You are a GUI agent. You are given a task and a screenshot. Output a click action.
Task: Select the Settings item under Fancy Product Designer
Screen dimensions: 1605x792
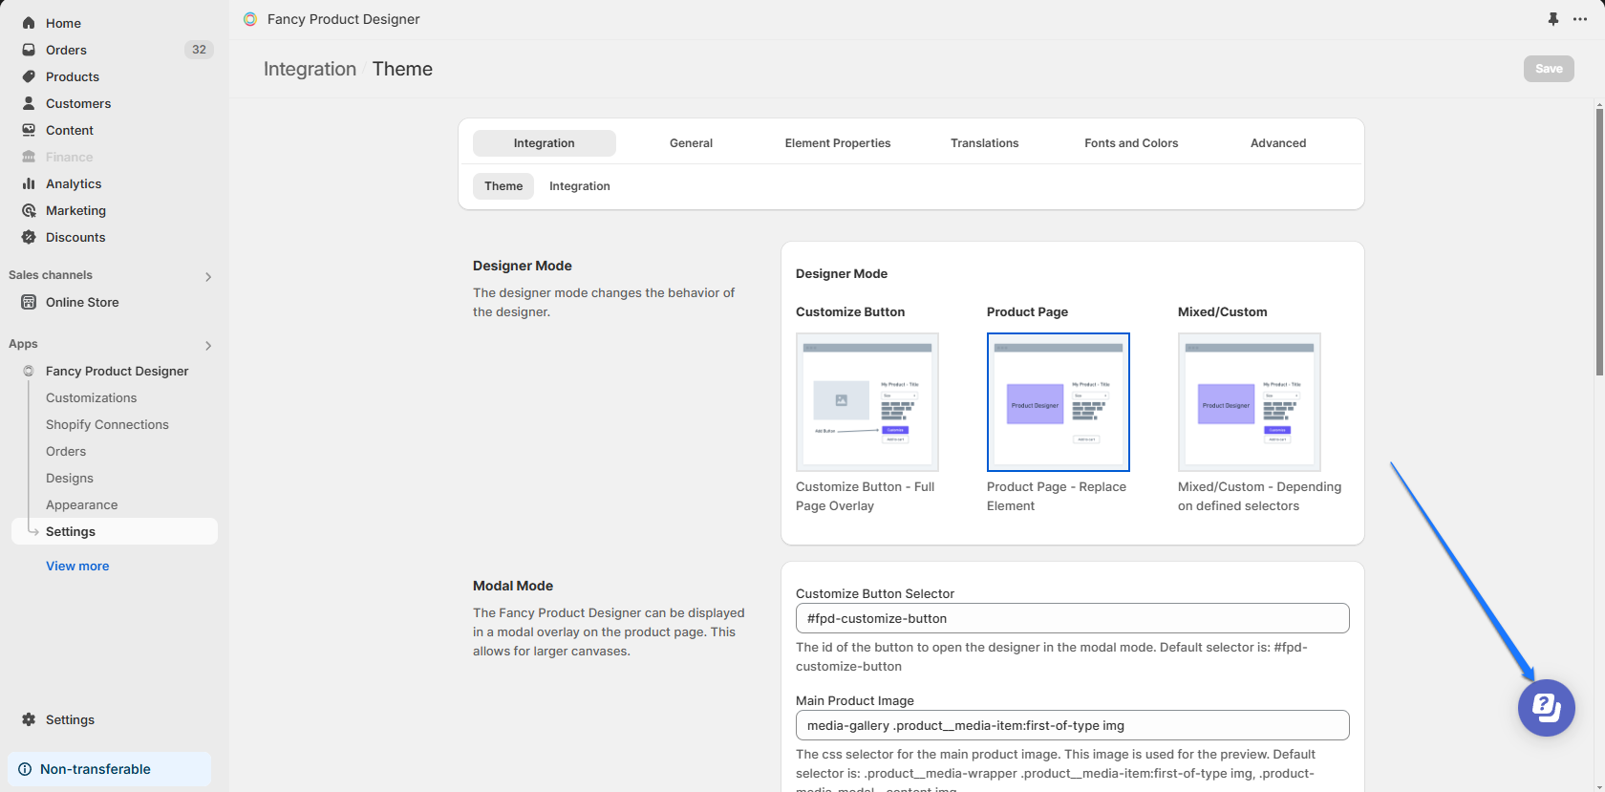tap(115, 531)
